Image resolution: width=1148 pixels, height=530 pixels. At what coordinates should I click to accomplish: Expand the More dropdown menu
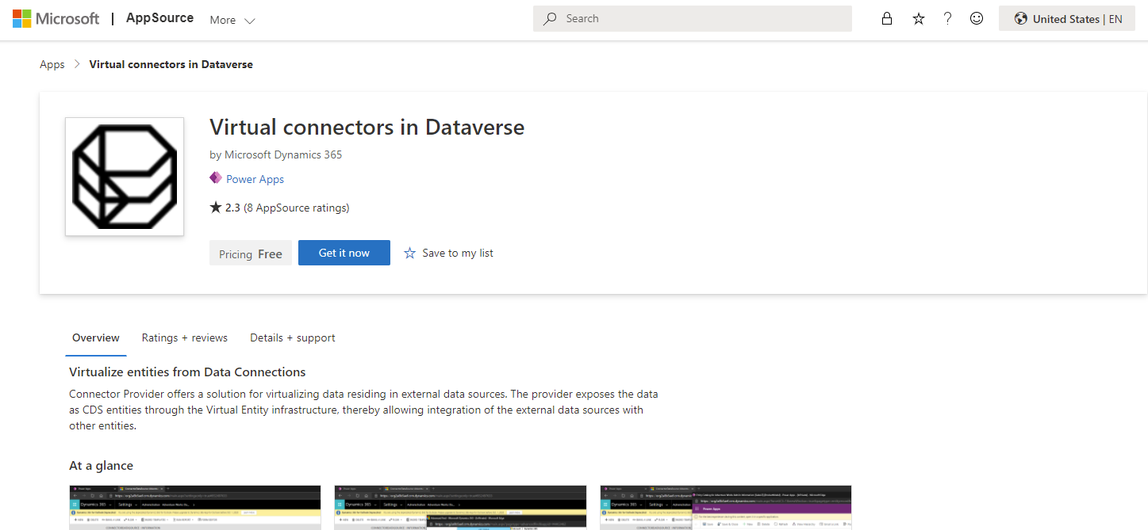point(232,20)
